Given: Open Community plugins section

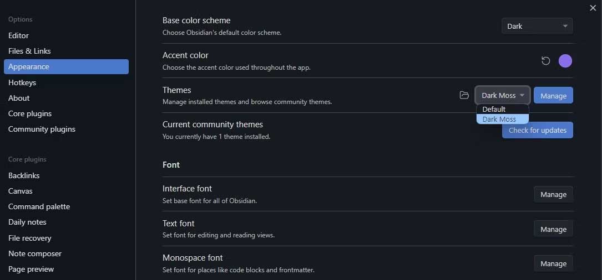Looking at the screenshot, I should (x=42, y=129).
